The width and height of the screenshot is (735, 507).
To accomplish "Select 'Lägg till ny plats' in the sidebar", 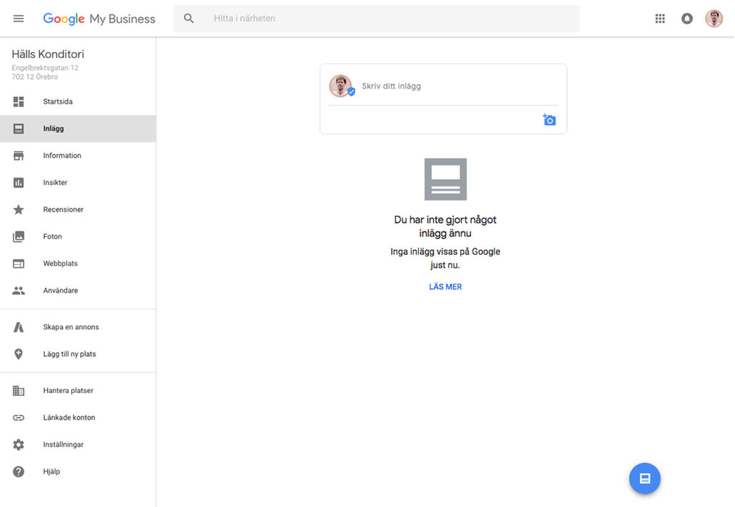I will (x=78, y=354).
